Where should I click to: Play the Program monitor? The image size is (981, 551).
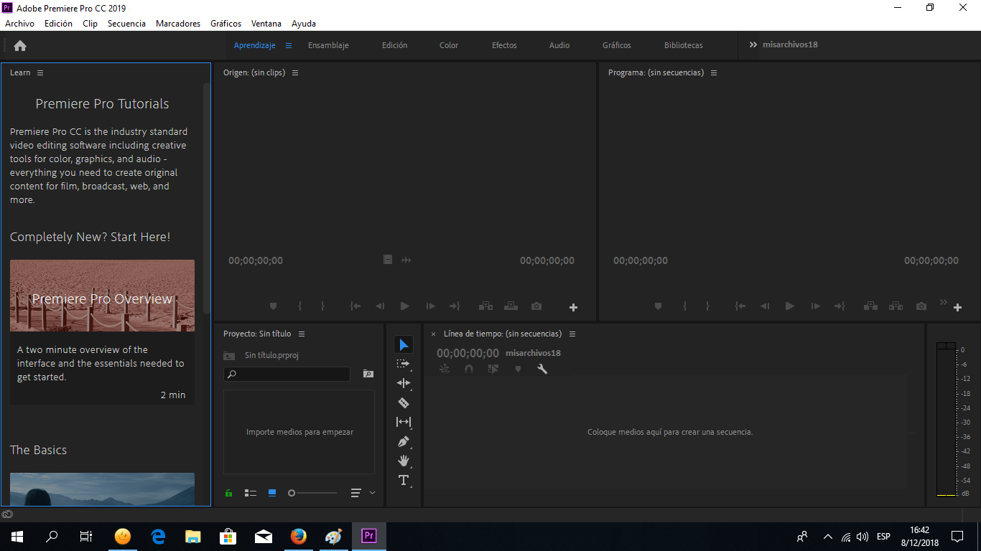[x=790, y=306]
